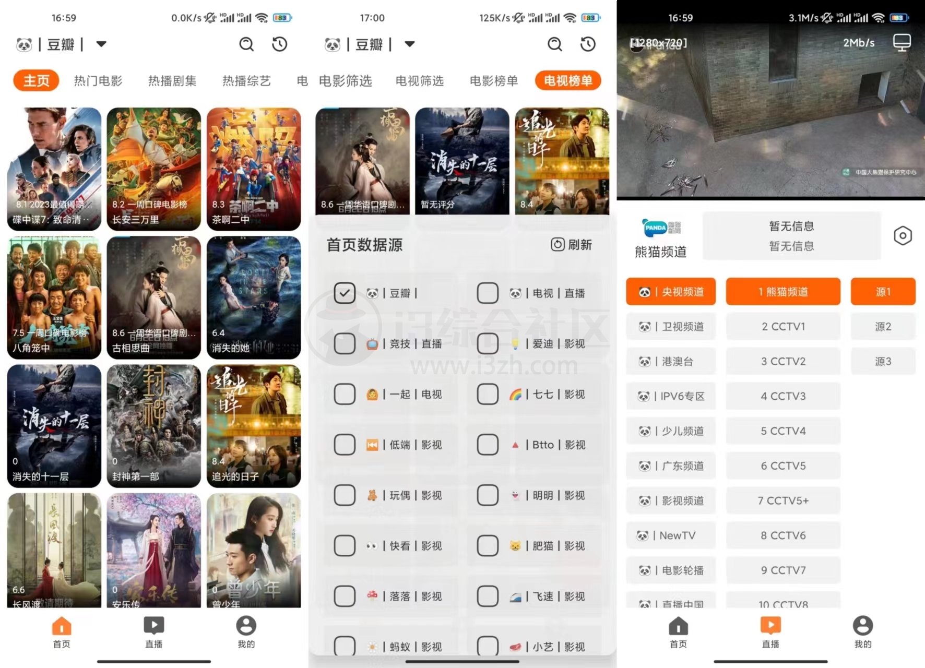The width and height of the screenshot is (925, 668).
Task: Tap search icon in middle screen header
Action: (x=555, y=44)
